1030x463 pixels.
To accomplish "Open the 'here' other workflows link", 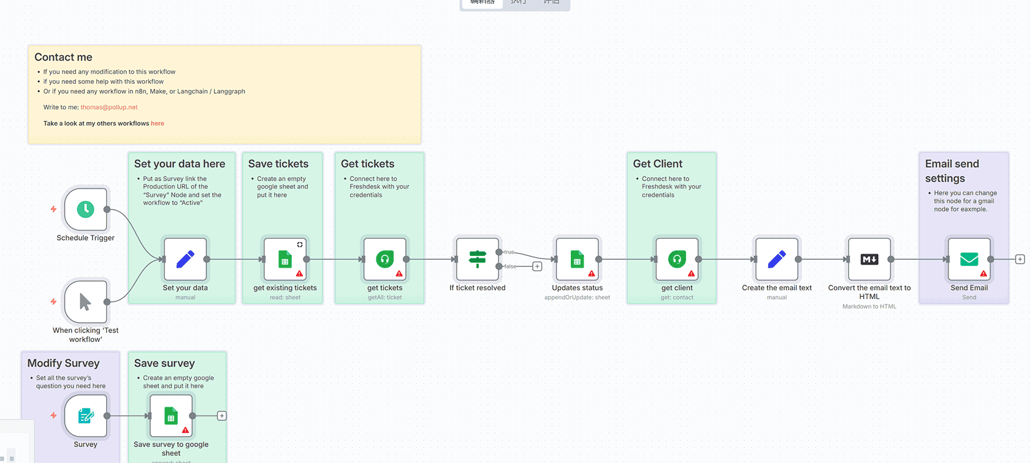I will tap(158, 124).
